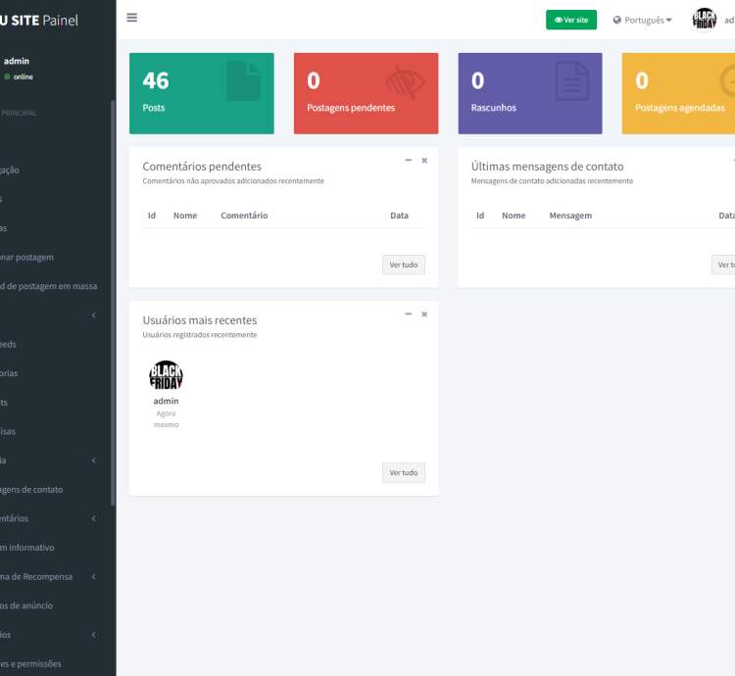Click the crossed-eye icon on Postagens pendentes card
Viewport: 735px width, 676px height.
point(405,82)
